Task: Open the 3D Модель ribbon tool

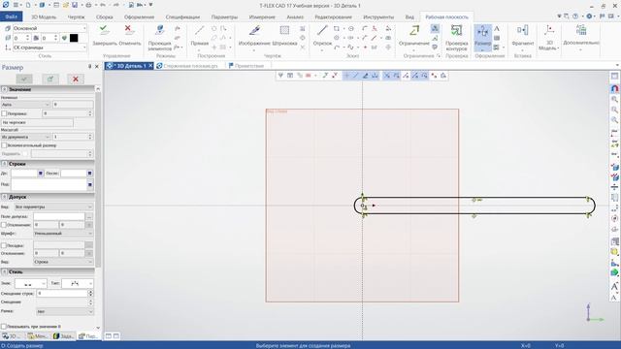Action: pos(549,38)
